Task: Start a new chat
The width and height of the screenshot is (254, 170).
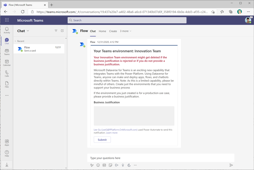Action: (x=62, y=31)
